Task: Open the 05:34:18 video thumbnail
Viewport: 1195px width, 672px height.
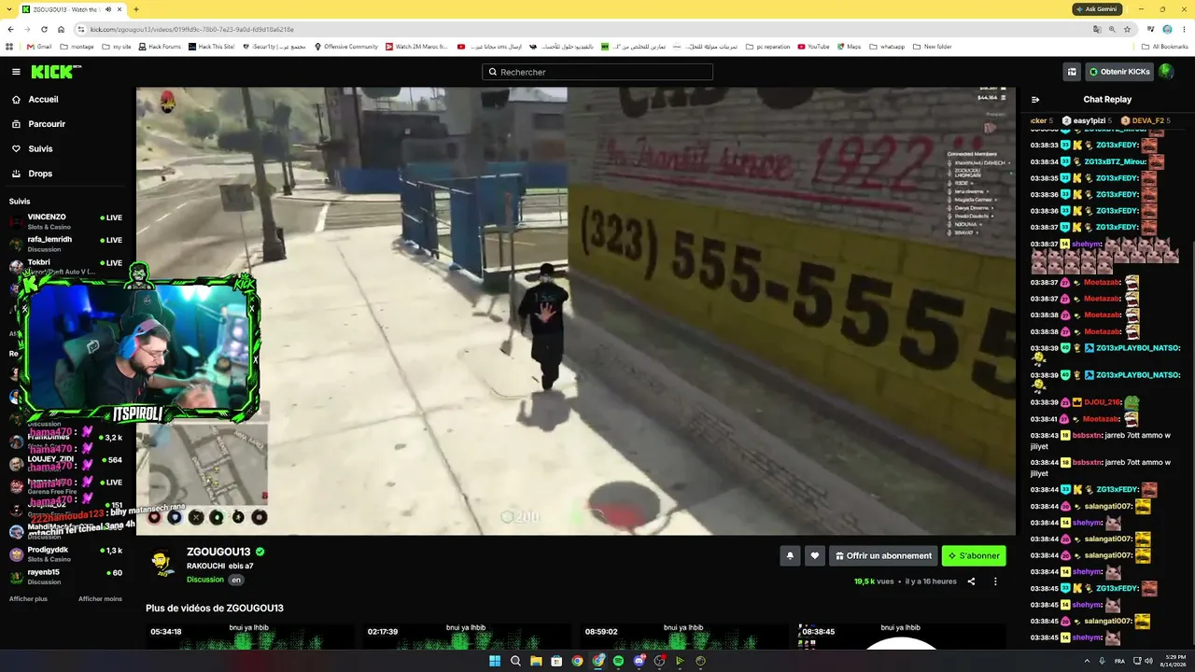Action: [250, 637]
